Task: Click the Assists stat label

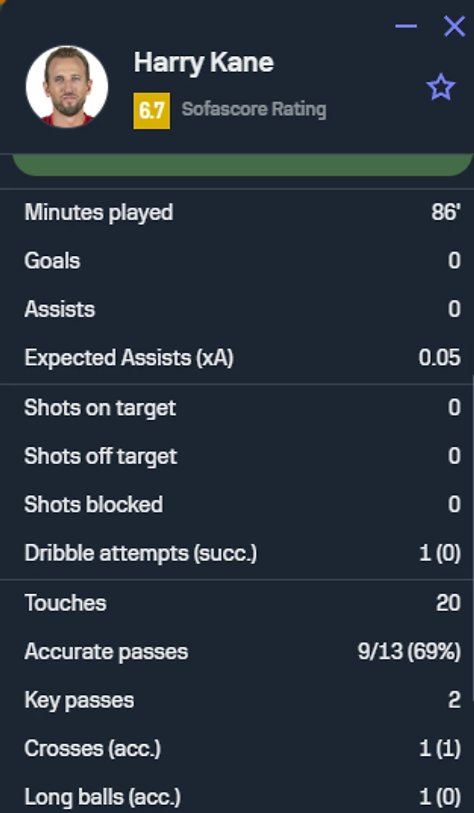Action: pos(60,309)
